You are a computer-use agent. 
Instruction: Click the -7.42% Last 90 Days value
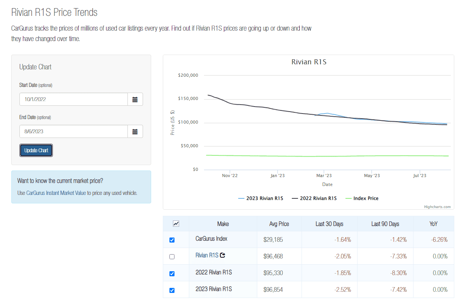(x=398, y=289)
